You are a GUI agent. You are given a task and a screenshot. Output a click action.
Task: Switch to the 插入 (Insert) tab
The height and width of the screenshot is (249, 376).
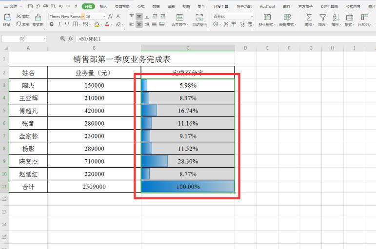coord(103,6)
